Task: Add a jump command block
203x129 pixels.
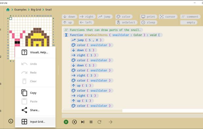Action: point(105,17)
